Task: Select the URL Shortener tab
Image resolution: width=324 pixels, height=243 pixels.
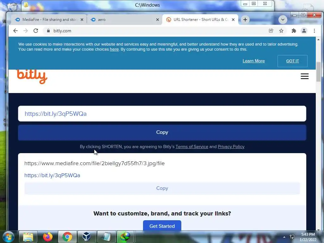Action: coord(200,20)
